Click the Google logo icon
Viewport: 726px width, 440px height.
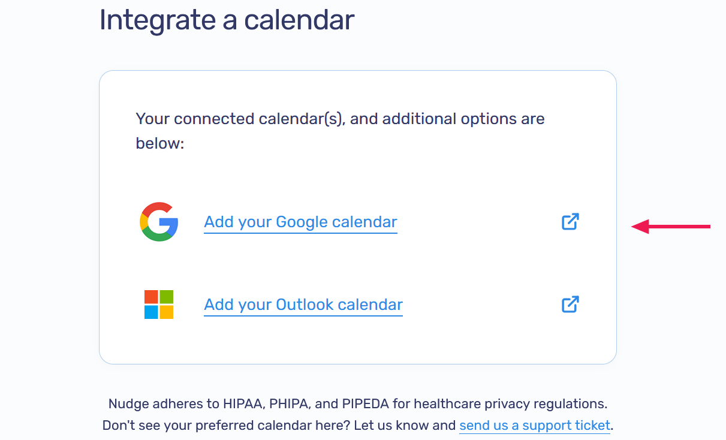click(x=159, y=222)
